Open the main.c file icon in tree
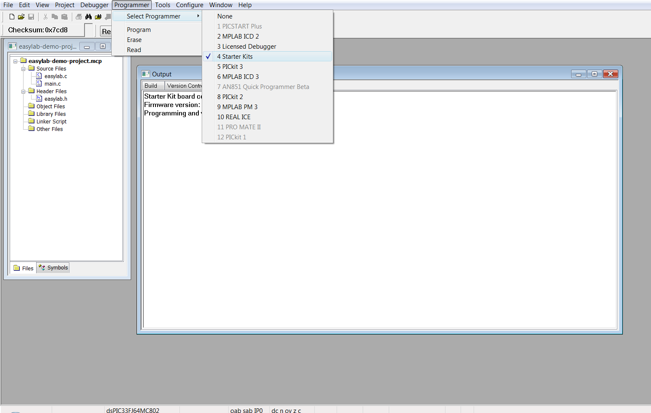 39,84
